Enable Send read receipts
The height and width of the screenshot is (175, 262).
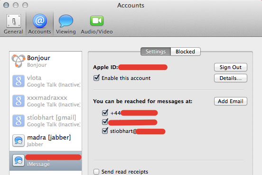[96, 172]
